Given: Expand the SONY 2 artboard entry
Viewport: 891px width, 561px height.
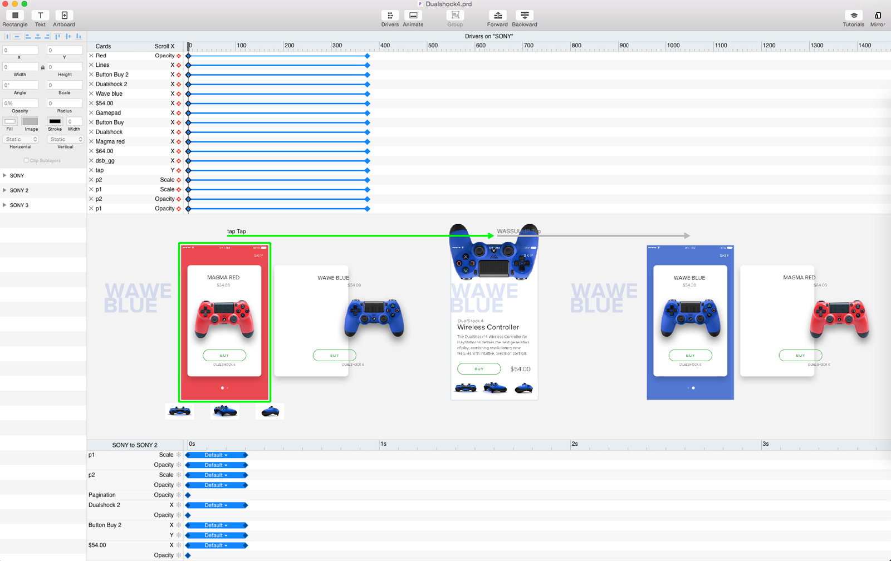Looking at the screenshot, I should [7, 190].
